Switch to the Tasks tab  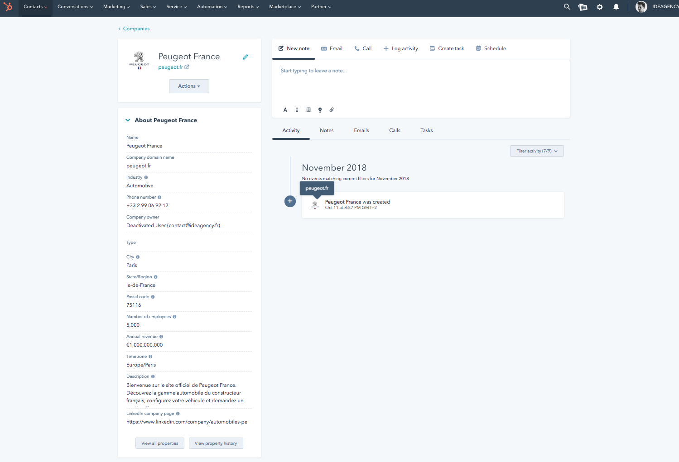point(427,130)
